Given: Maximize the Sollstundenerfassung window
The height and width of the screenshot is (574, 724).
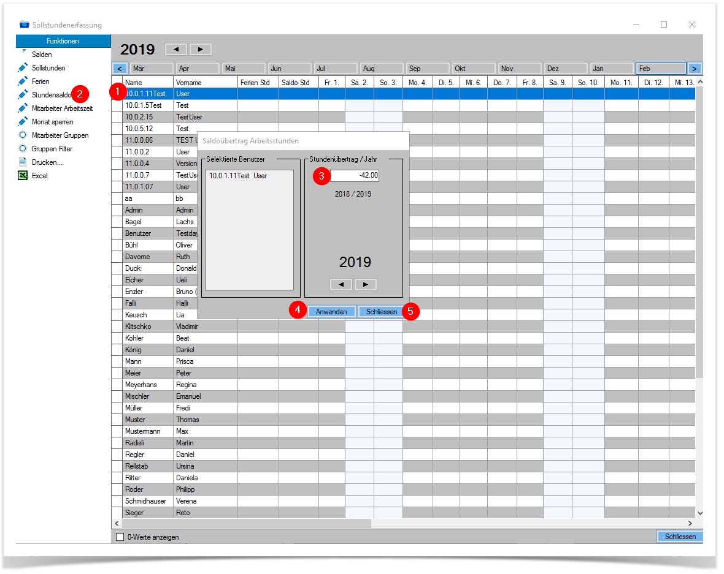Looking at the screenshot, I should [x=664, y=25].
